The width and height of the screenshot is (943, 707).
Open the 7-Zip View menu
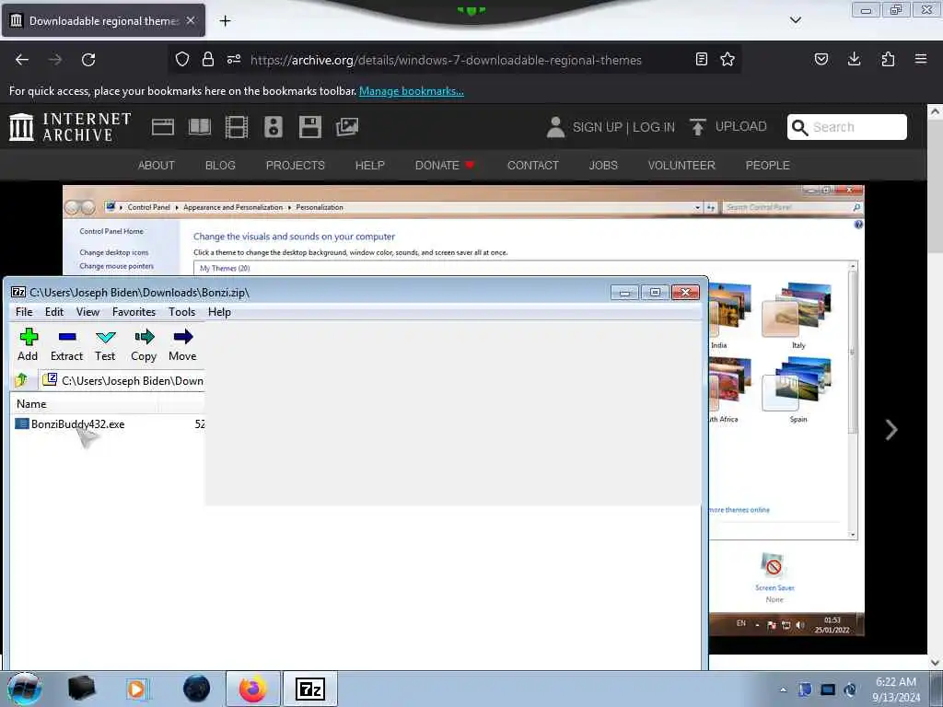pyautogui.click(x=87, y=312)
